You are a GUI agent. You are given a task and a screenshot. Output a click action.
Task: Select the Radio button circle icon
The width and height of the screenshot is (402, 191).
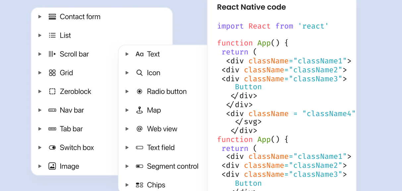pos(140,92)
